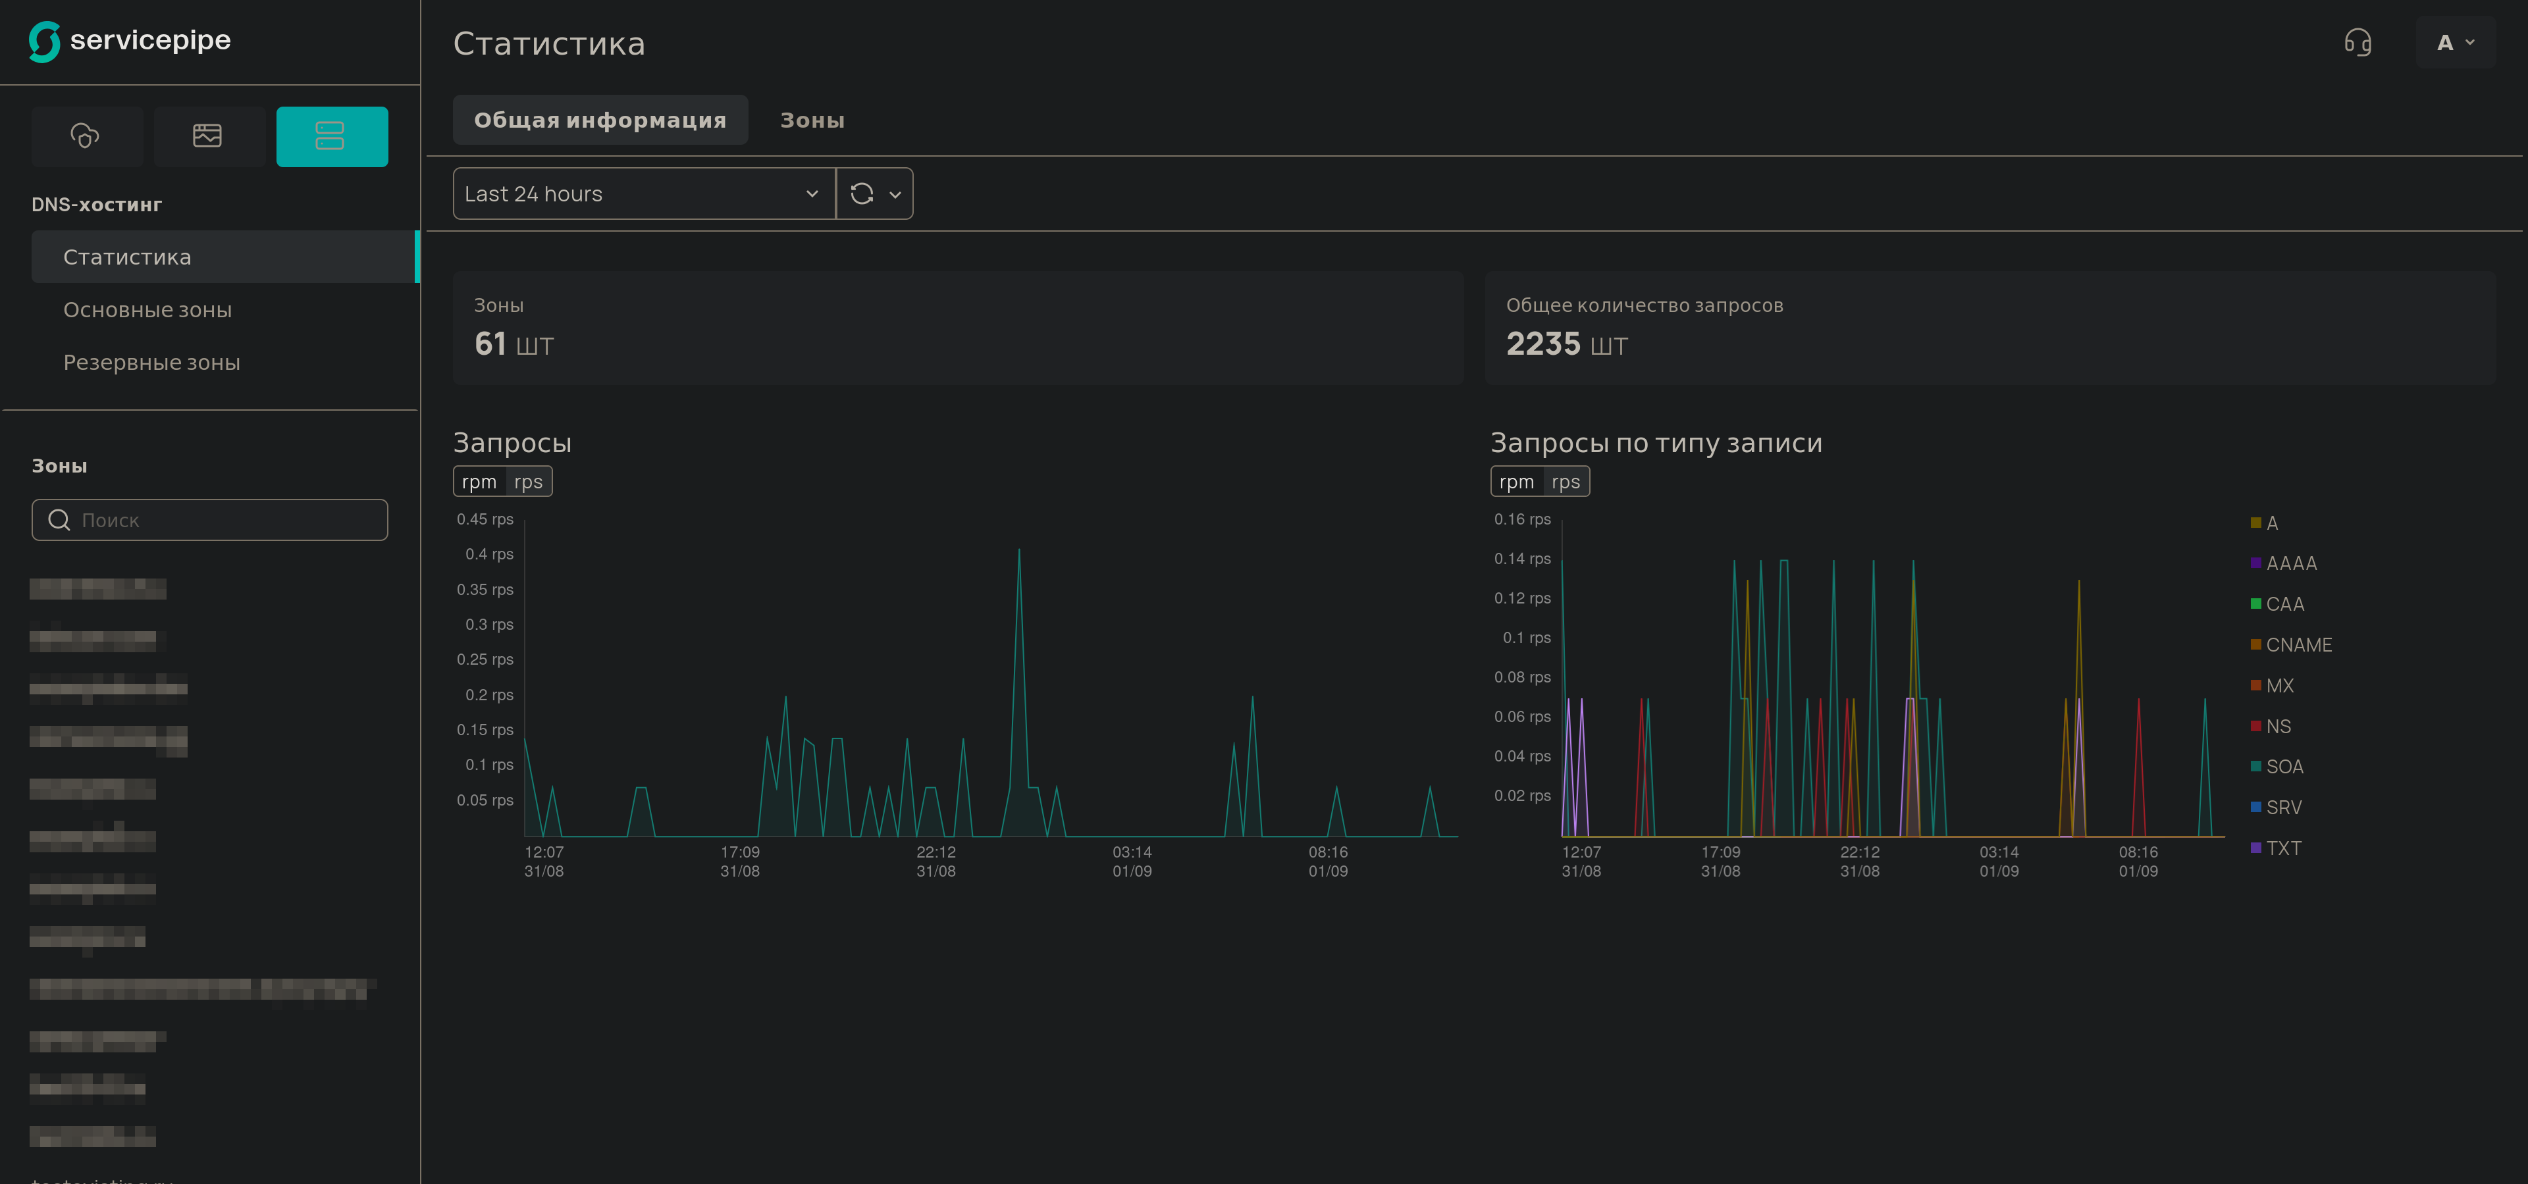The width and height of the screenshot is (2528, 1184).
Task: Switch to the Зоны tab
Action: pos(812,120)
